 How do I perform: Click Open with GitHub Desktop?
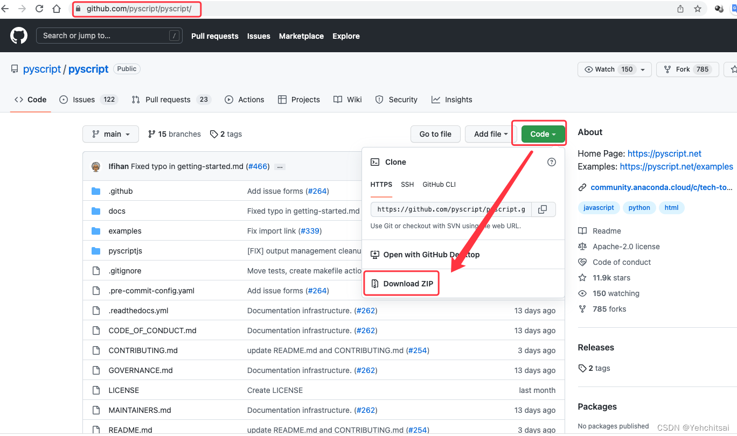425,255
